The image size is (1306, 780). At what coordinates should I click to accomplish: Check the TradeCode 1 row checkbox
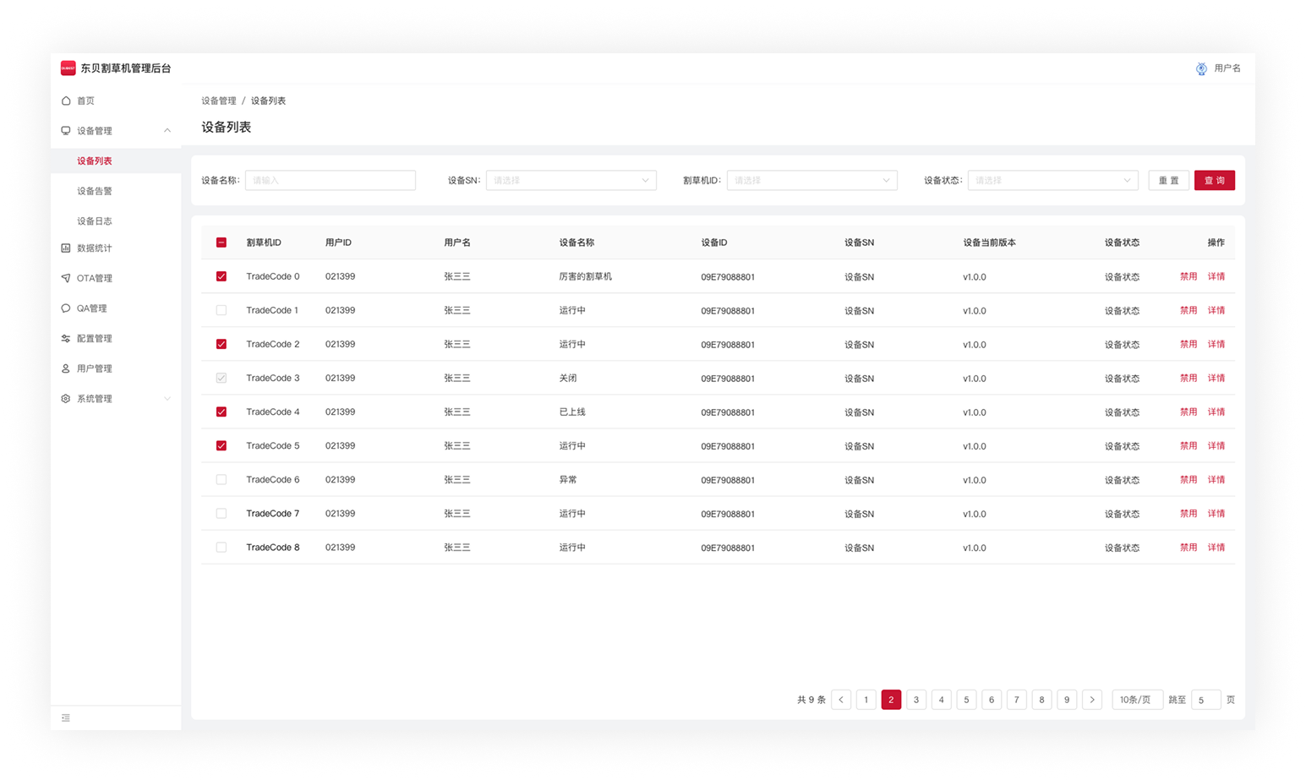coord(221,310)
